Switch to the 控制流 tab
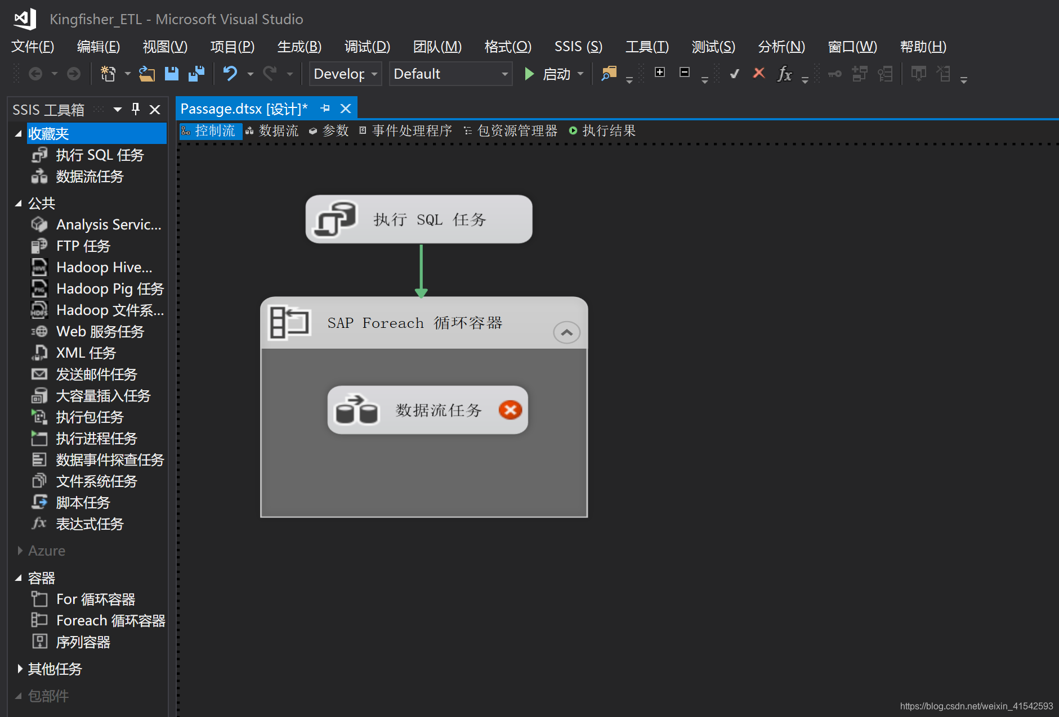This screenshot has height=717, width=1059. point(211,131)
